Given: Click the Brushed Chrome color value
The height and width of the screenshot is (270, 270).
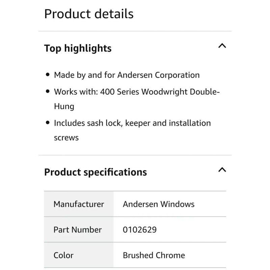Looking at the screenshot, I should (x=154, y=255).
